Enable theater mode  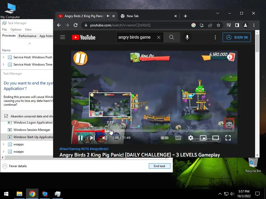(215, 138)
